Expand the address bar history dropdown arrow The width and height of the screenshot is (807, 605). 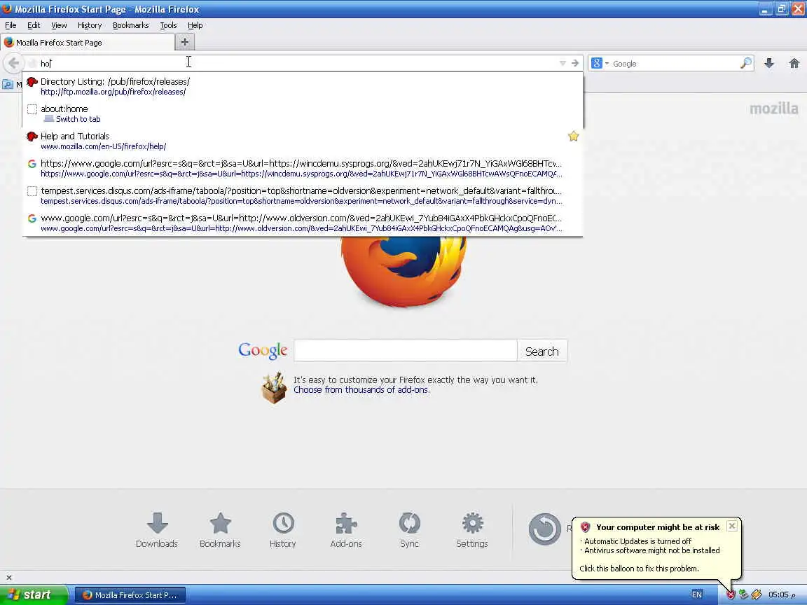(x=563, y=63)
